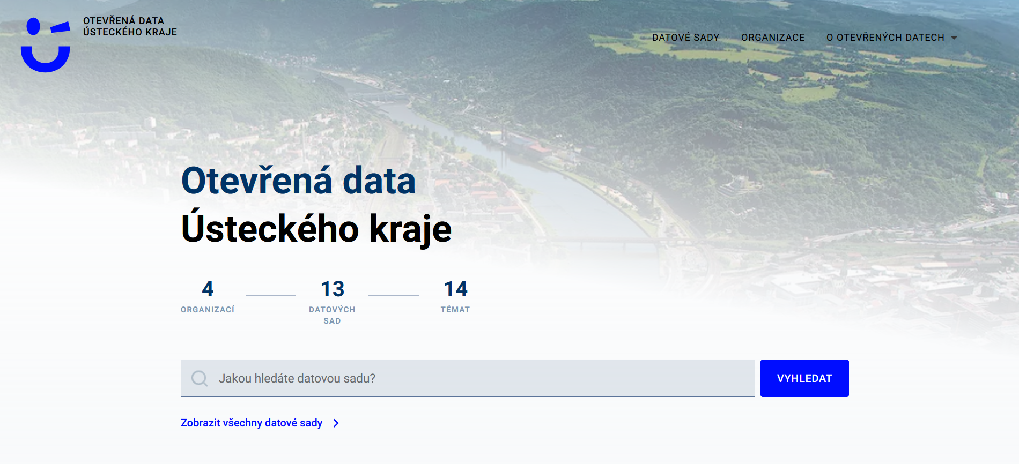Click the 'Otevřená data' main heading
This screenshot has height=464, width=1019.
(x=298, y=181)
